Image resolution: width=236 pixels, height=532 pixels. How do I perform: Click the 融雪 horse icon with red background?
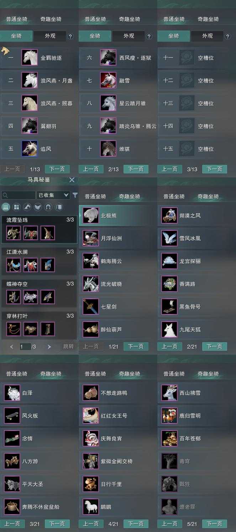(x=108, y=80)
